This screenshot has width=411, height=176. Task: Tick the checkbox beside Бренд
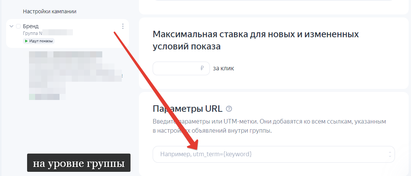tap(18, 26)
